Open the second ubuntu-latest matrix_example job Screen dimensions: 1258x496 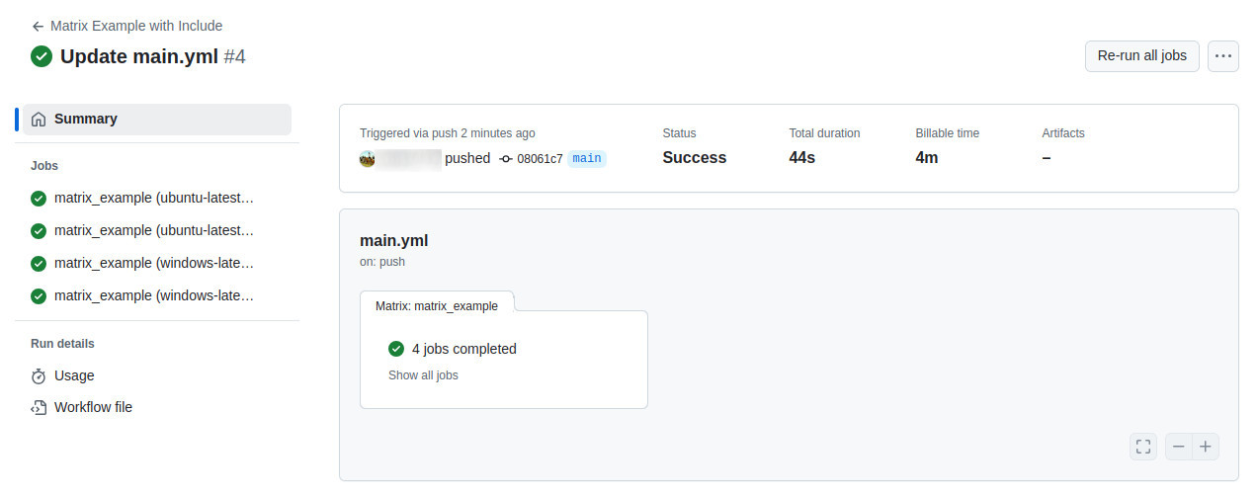click(x=153, y=231)
